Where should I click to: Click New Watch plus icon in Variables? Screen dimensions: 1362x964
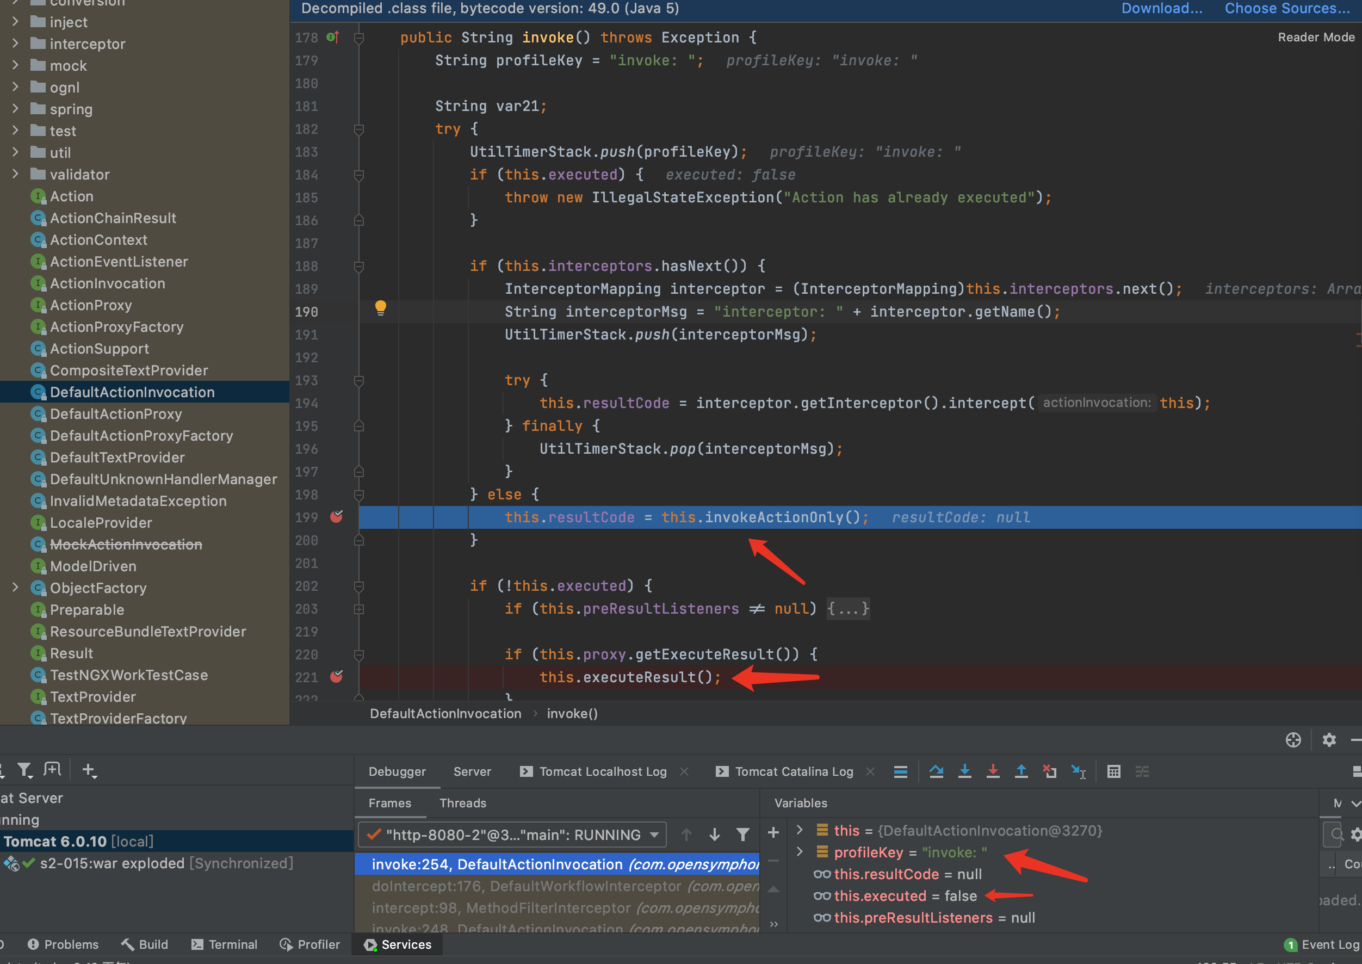coord(773,833)
